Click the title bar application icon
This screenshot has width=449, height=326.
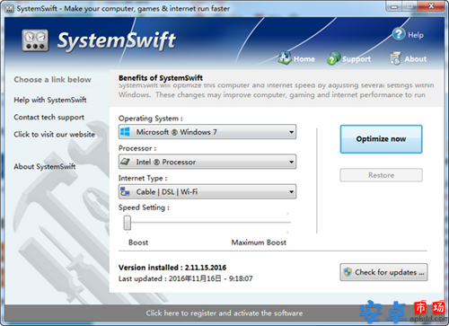point(10,8)
